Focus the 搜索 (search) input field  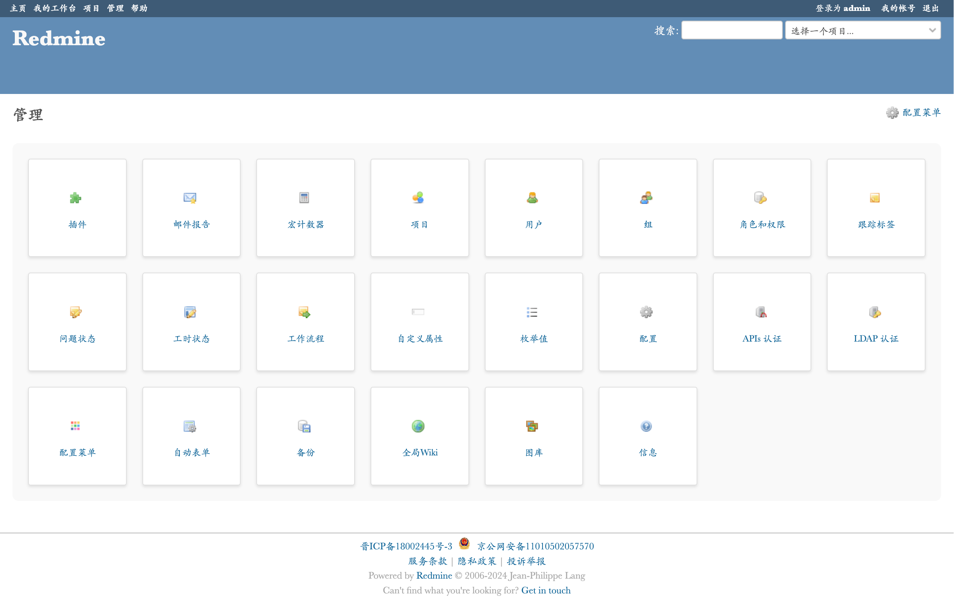(731, 30)
